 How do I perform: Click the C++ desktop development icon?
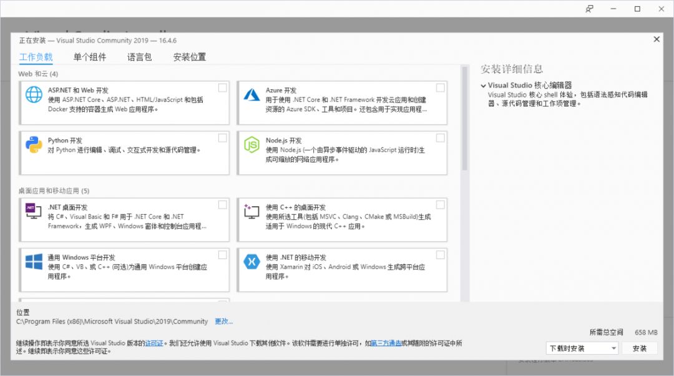(252, 211)
